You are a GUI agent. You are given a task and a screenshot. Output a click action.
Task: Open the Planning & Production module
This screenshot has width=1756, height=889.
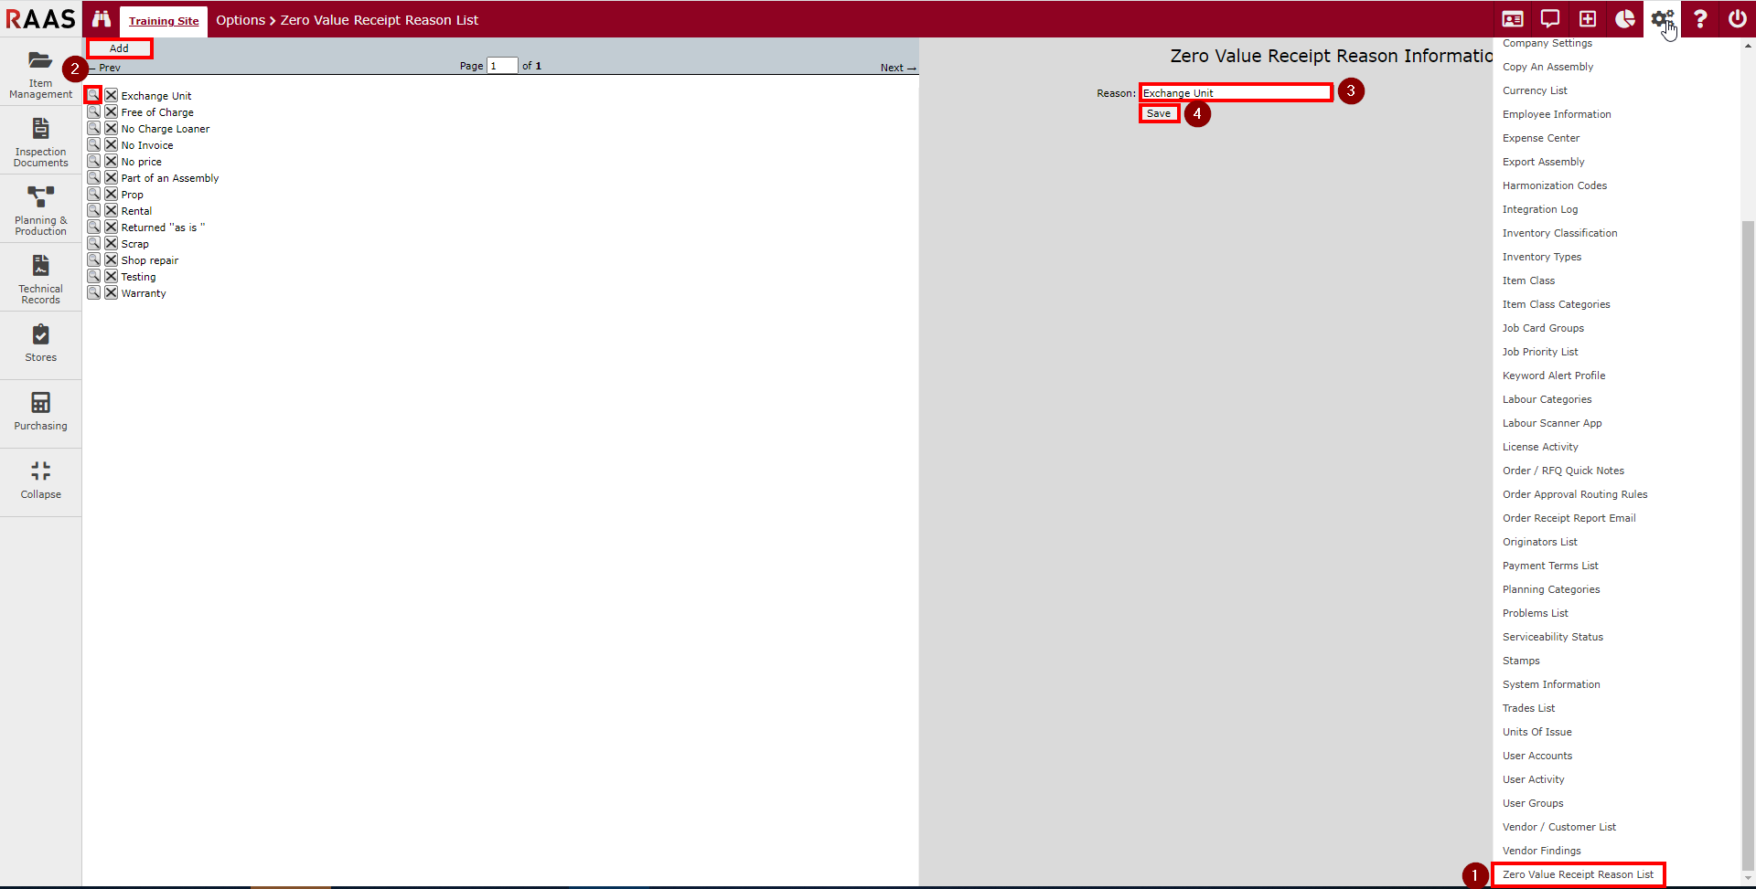point(40,210)
